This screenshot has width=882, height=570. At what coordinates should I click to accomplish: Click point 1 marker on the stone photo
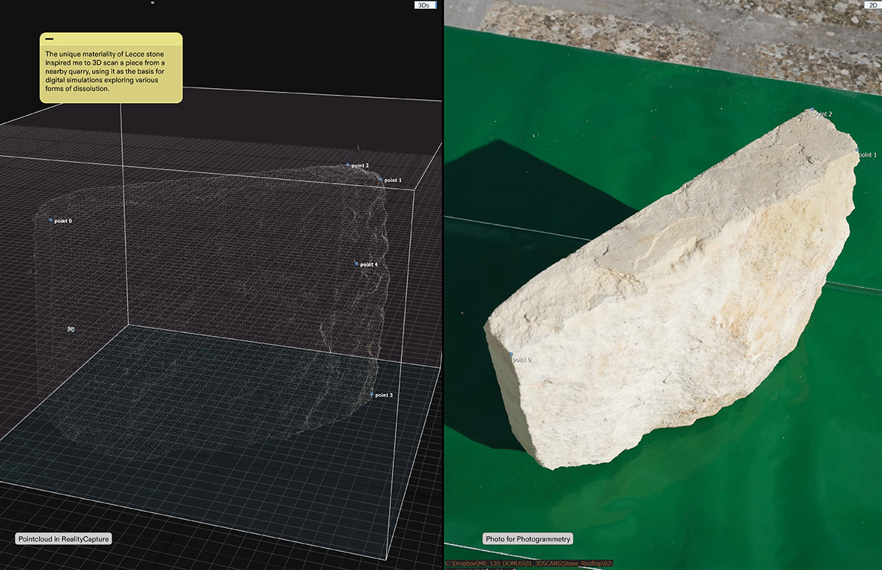[857, 151]
